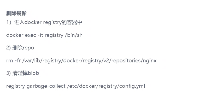Image resolution: width=206 pixels, height=96 pixels.
Task: Click the word garbage-collect in the last command
Action: (x=46, y=86)
